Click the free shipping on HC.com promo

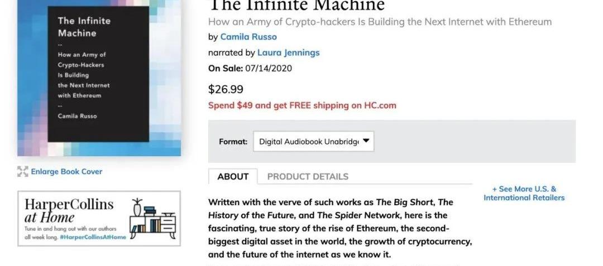pos(302,105)
